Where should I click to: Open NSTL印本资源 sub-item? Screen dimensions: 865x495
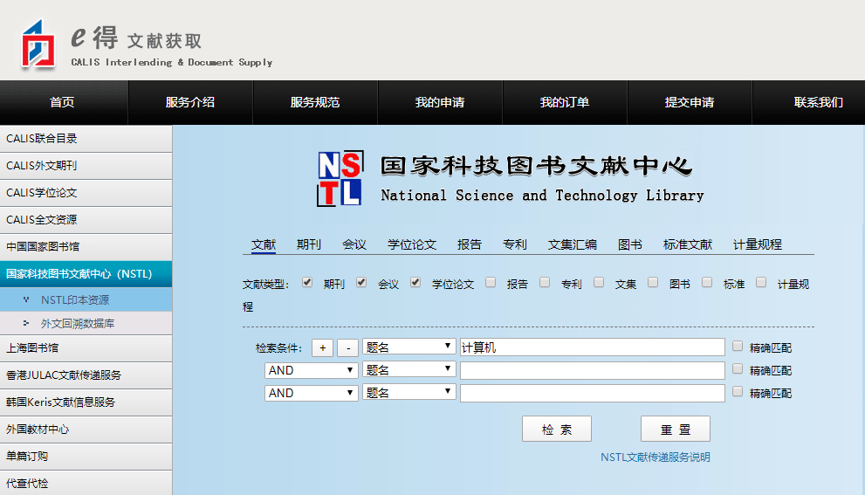[86, 299]
